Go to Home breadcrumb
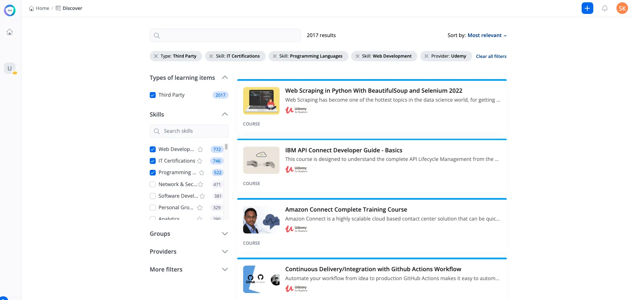This screenshot has width=632, height=300. (39, 8)
